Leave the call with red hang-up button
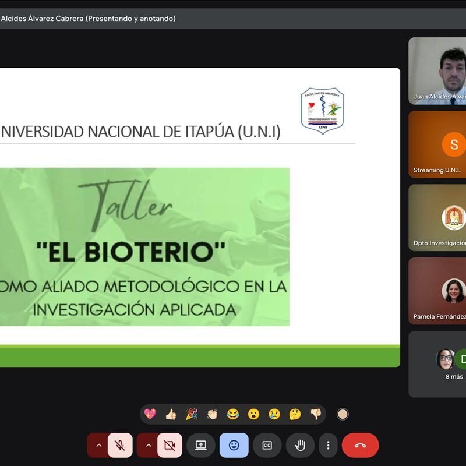This screenshot has height=466, width=466. coord(360,446)
